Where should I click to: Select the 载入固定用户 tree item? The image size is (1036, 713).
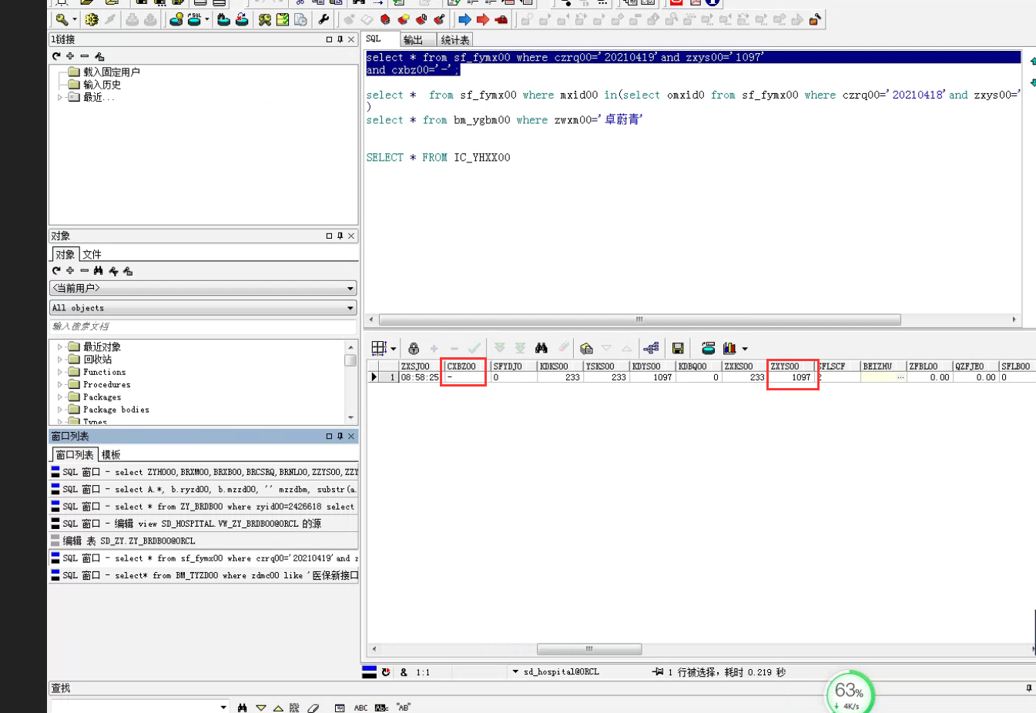pos(112,72)
